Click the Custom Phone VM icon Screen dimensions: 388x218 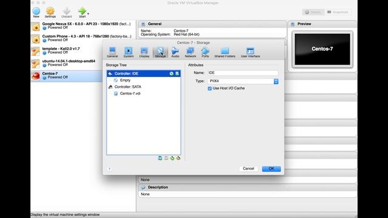[x=36, y=39]
